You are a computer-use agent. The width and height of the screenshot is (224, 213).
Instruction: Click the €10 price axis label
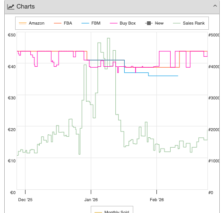[12, 161]
